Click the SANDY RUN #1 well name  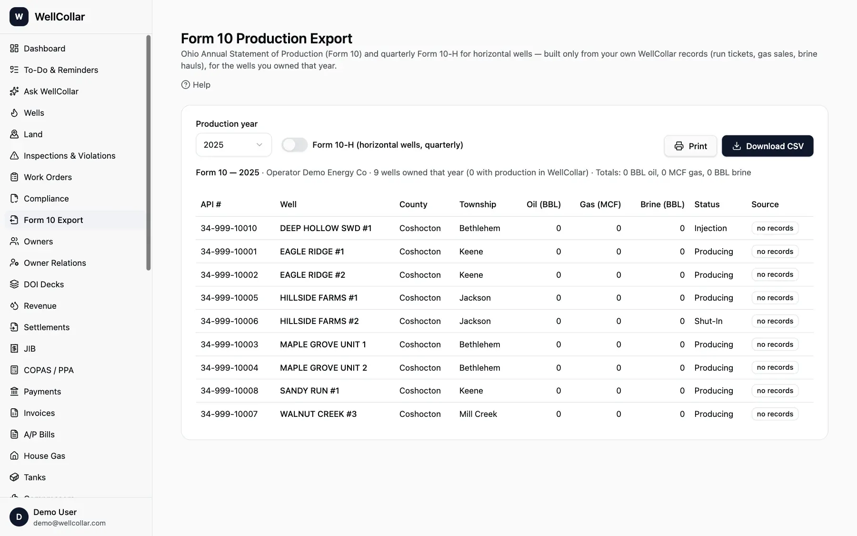click(309, 391)
